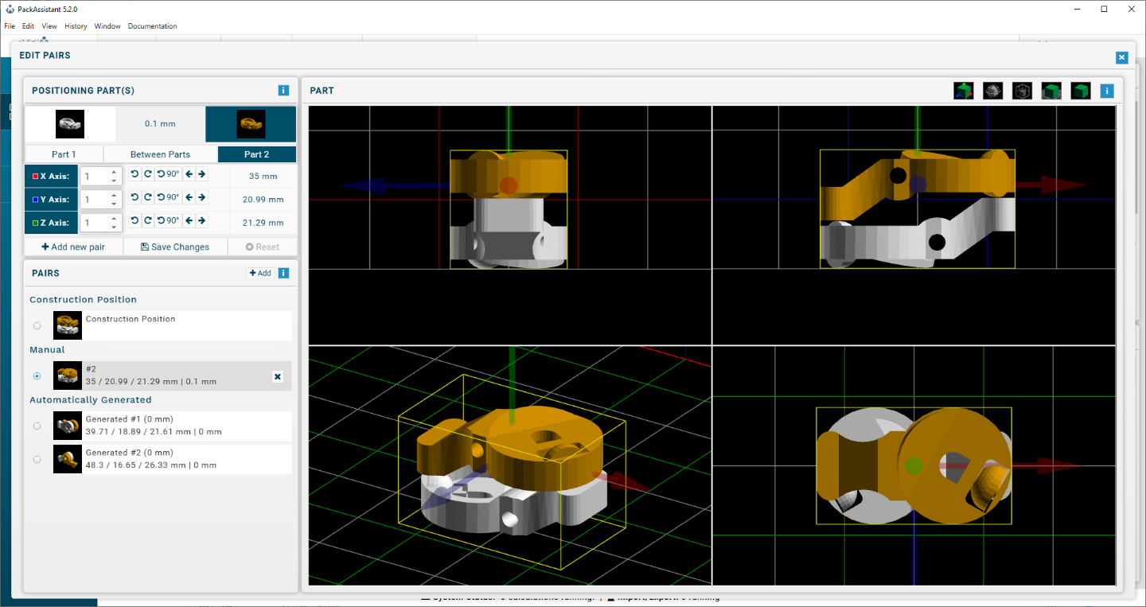This screenshot has height=607, width=1146.
Task: Rotate X axis by 90 degrees
Action: point(169,174)
